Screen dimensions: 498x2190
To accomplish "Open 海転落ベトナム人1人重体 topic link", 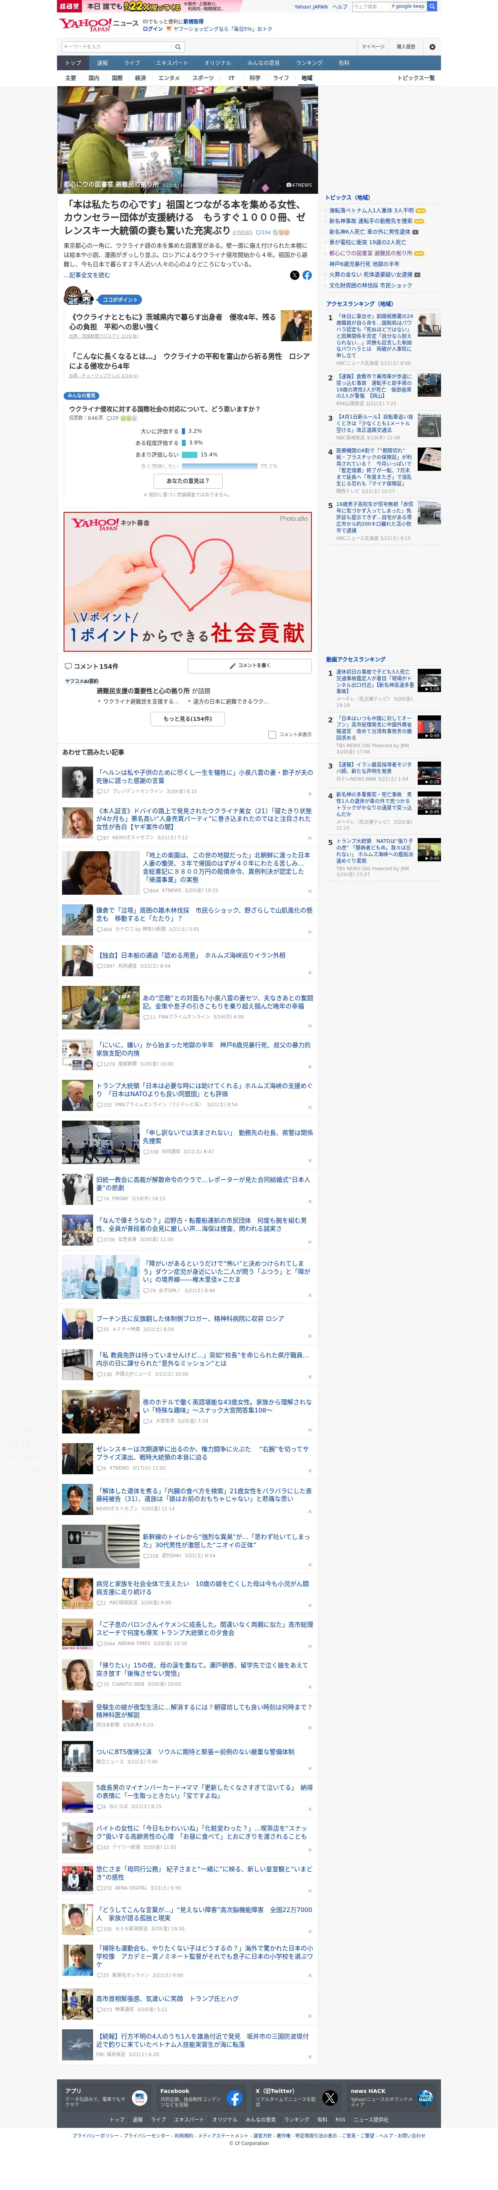I will [x=372, y=210].
